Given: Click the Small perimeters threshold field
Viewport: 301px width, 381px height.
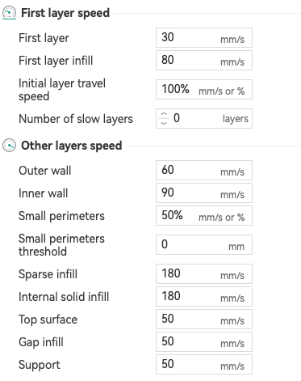Looking at the screenshot, I should coord(204,244).
